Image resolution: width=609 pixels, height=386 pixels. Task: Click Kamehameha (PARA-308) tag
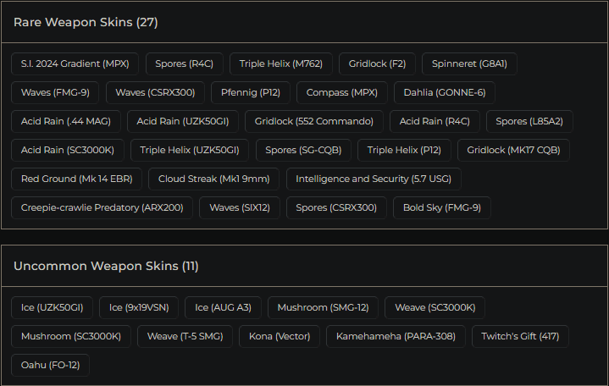pos(396,336)
